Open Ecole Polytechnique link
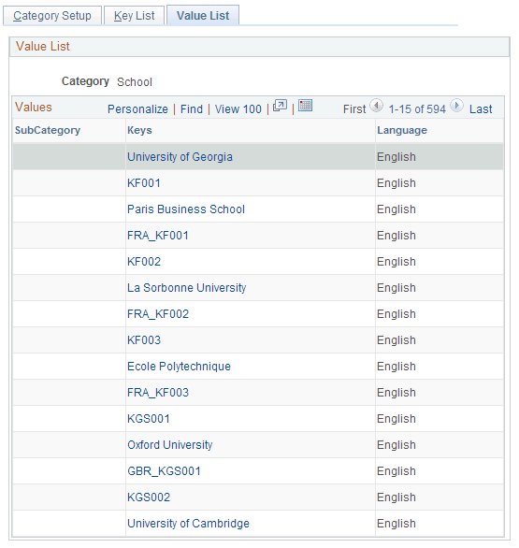 [179, 367]
